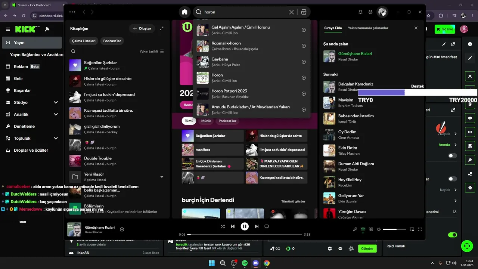
Task: Expand the Kitaplığın library panel
Action: (162, 28)
